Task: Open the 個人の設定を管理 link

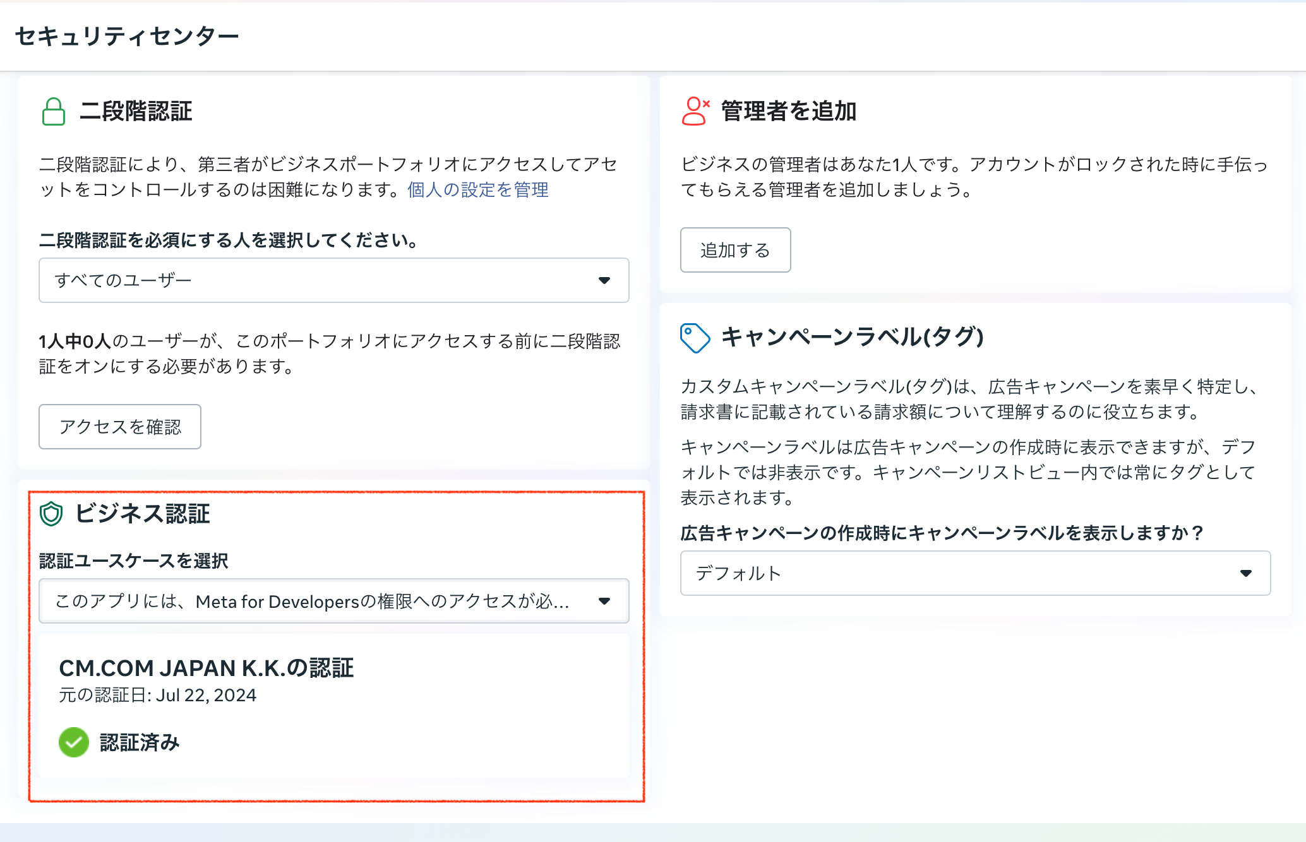Action: pos(477,189)
